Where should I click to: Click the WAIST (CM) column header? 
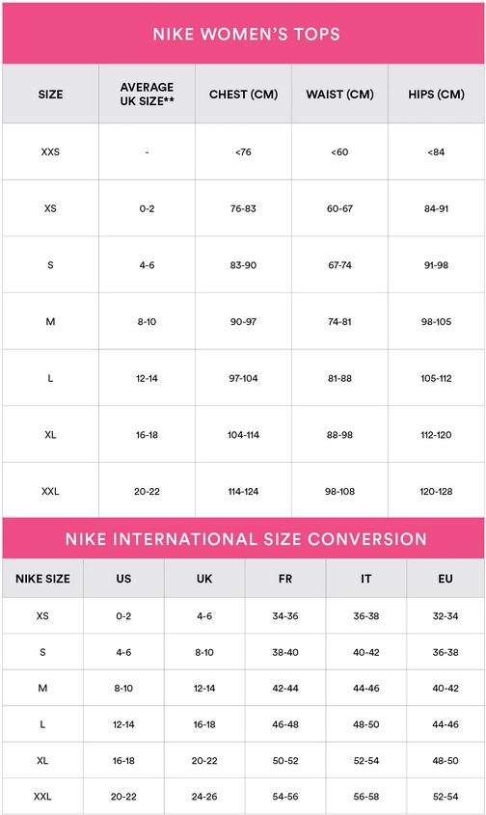tap(340, 95)
